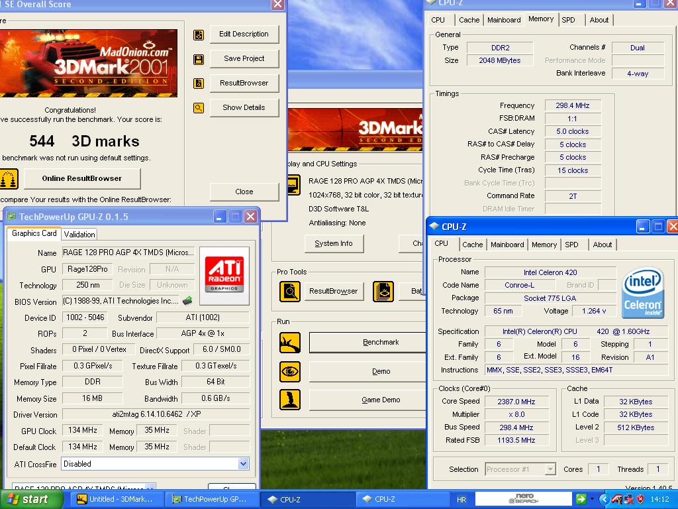Open the Mainboard tab in front CPU-Z window
Image resolution: width=678 pixels, height=509 pixels.
point(507,245)
